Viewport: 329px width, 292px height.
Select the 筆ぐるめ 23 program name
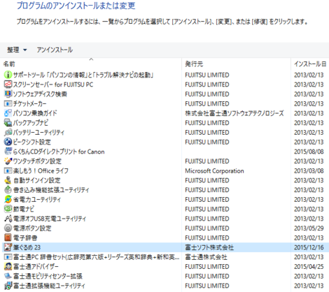27,247
